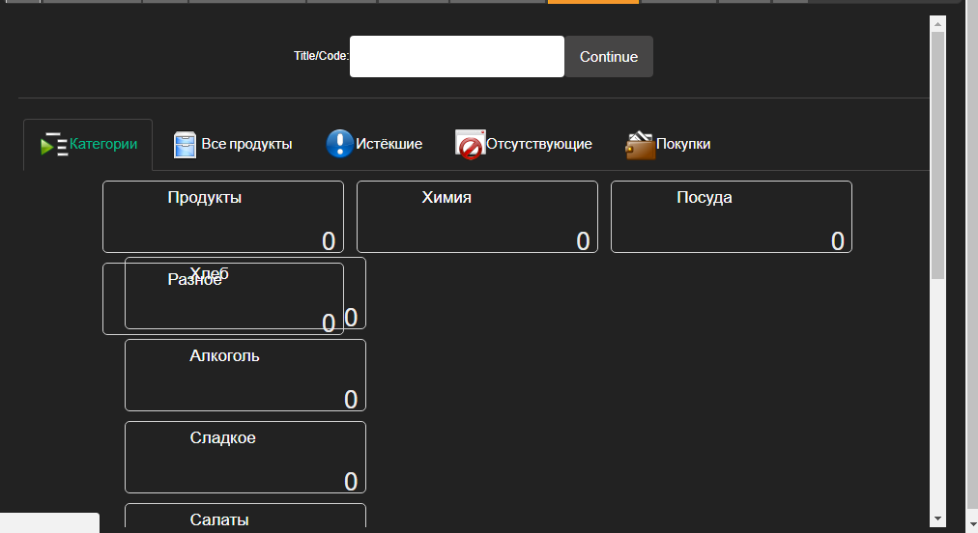978x533 pixels.
Task: Click the scrollbar down arrow
Action: [x=937, y=519]
